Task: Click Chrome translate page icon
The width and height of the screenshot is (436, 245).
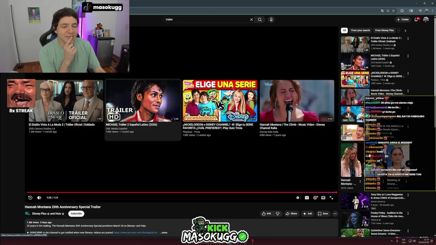Action: (382, 11)
